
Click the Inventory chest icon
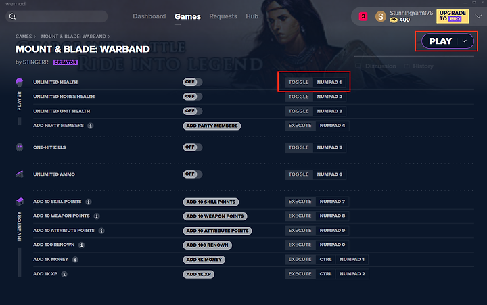point(20,202)
